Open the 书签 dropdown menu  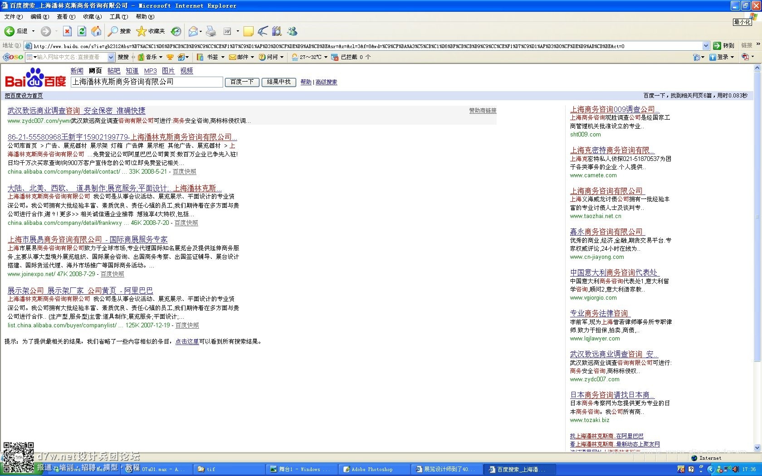pyautogui.click(x=223, y=57)
